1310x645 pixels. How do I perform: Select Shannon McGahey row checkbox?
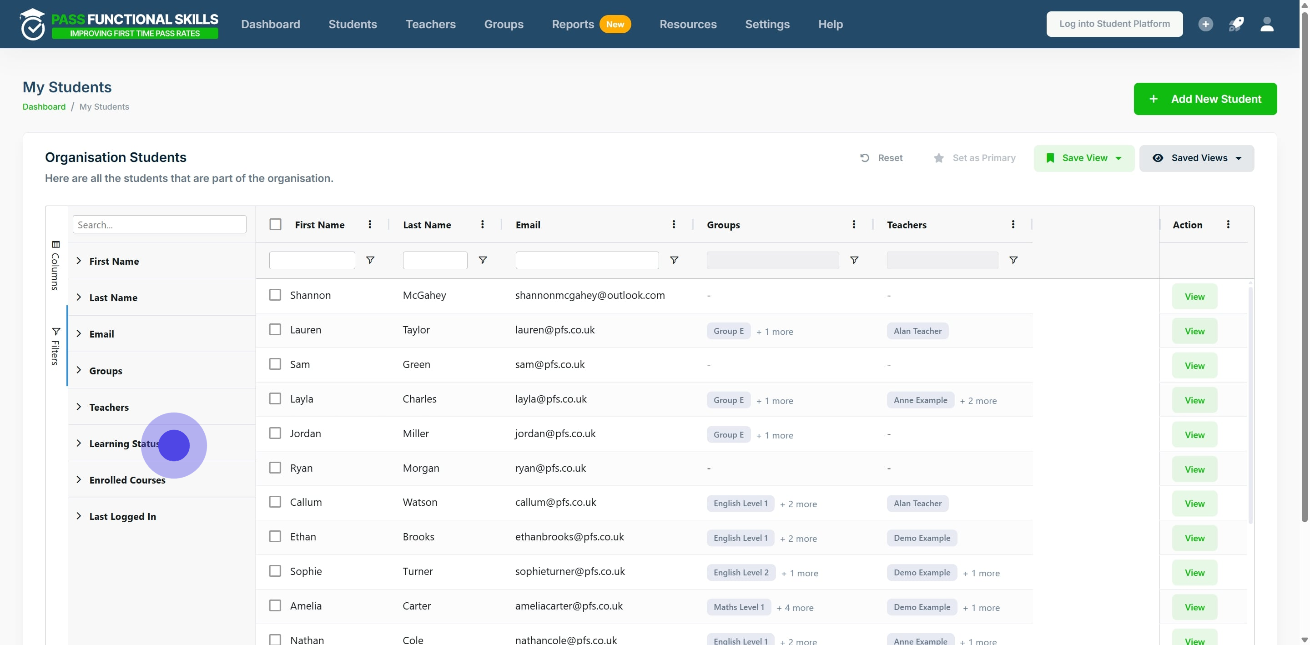[x=275, y=294]
